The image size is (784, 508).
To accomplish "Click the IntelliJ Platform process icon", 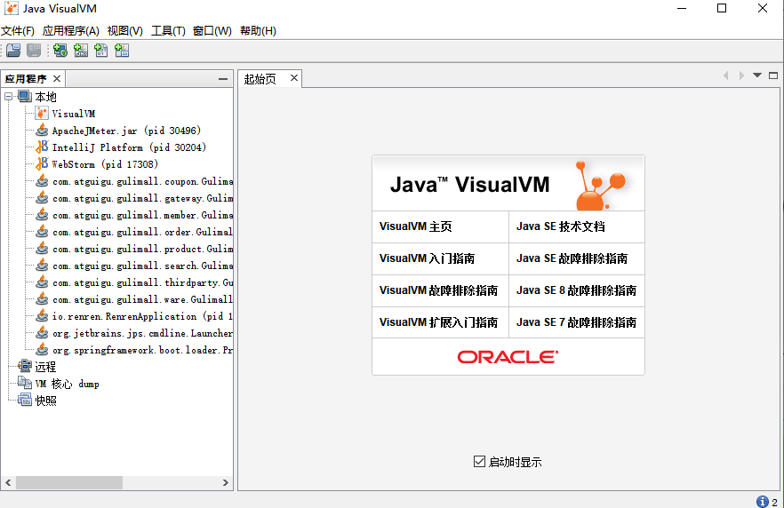I will pos(42,147).
